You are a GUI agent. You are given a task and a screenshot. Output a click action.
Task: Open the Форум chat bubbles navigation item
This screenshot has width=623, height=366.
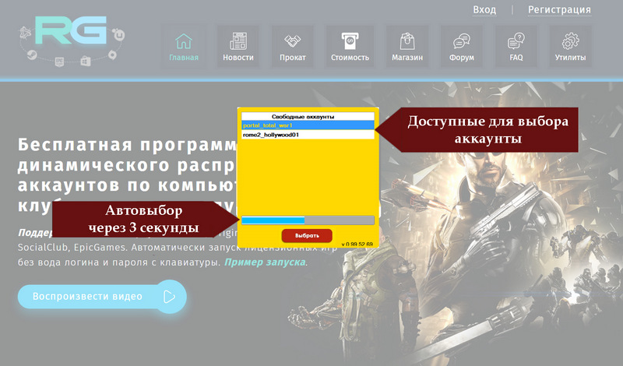462,47
